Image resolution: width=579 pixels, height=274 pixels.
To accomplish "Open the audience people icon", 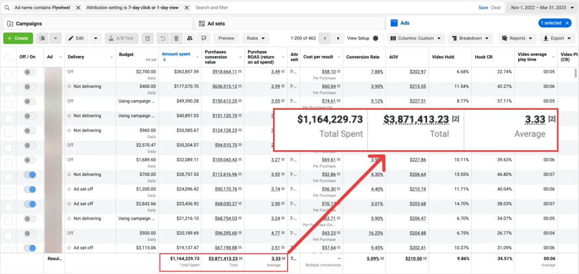I will 190,39.
